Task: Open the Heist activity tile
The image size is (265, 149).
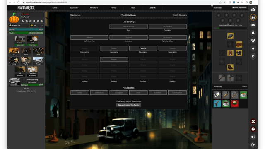Action: [x=26, y=51]
